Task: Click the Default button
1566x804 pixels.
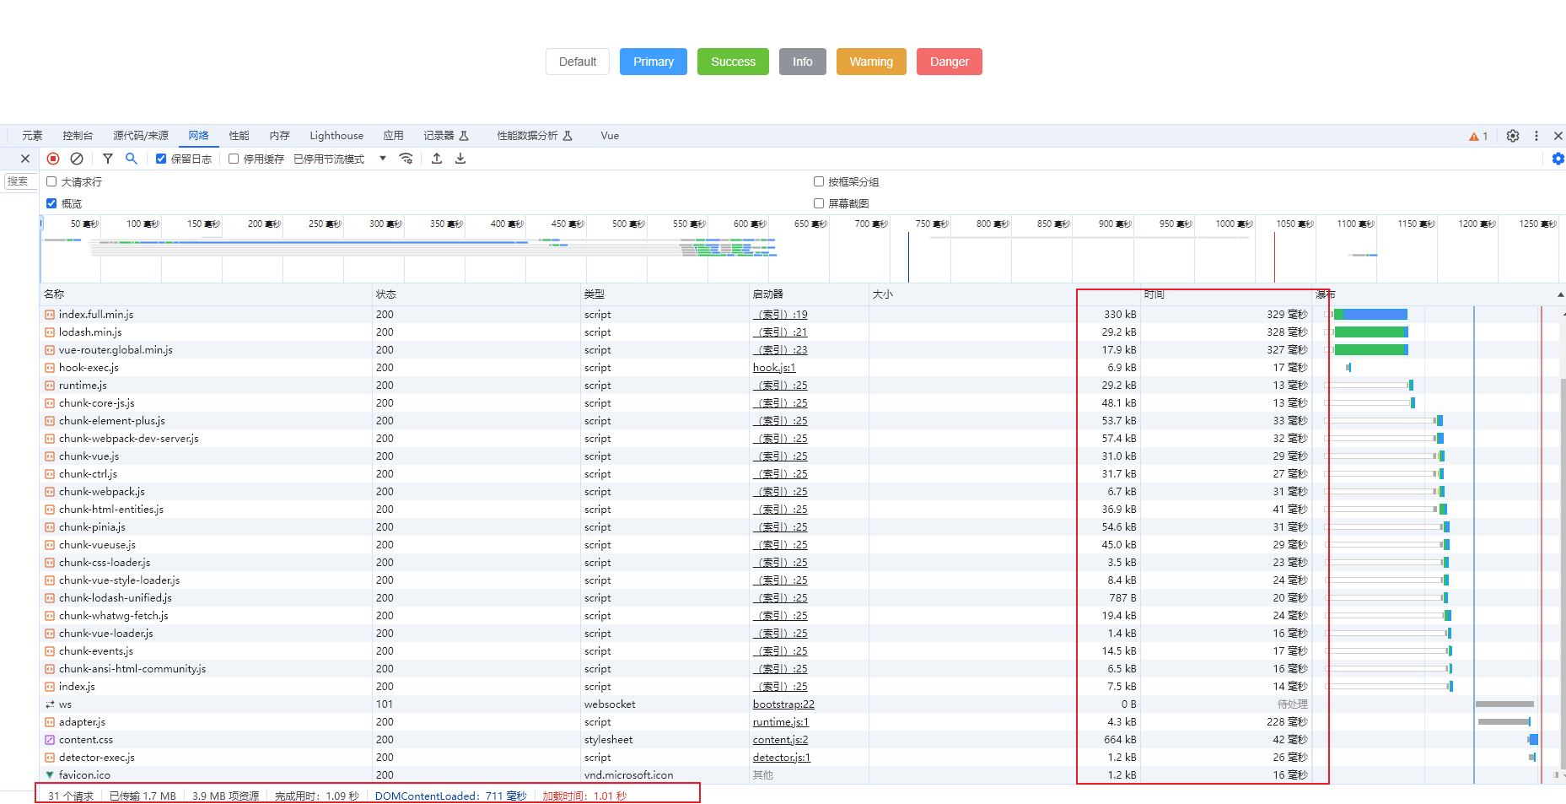Action: pos(578,62)
